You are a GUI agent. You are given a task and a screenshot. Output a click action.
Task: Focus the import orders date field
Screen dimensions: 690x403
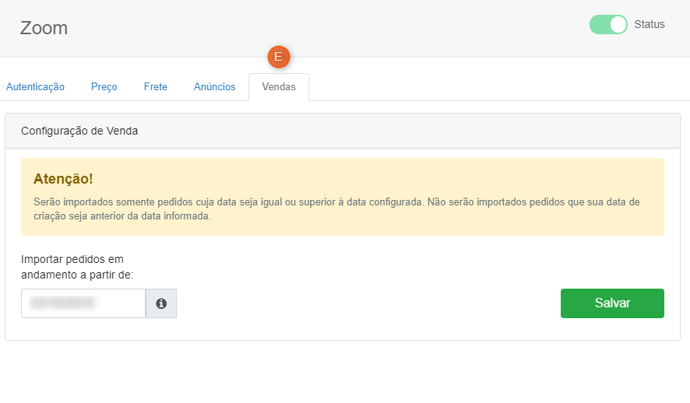(83, 303)
